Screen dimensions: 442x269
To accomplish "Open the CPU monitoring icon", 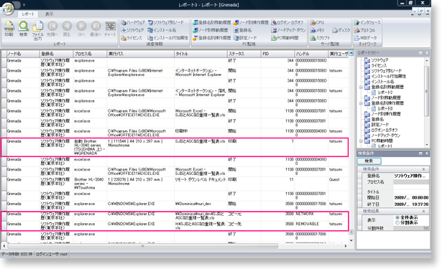I will pyautogui.click(x=313, y=22).
